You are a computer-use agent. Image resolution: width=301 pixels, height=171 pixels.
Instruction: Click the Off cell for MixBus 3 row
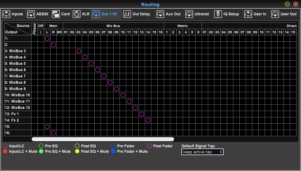click(41, 51)
